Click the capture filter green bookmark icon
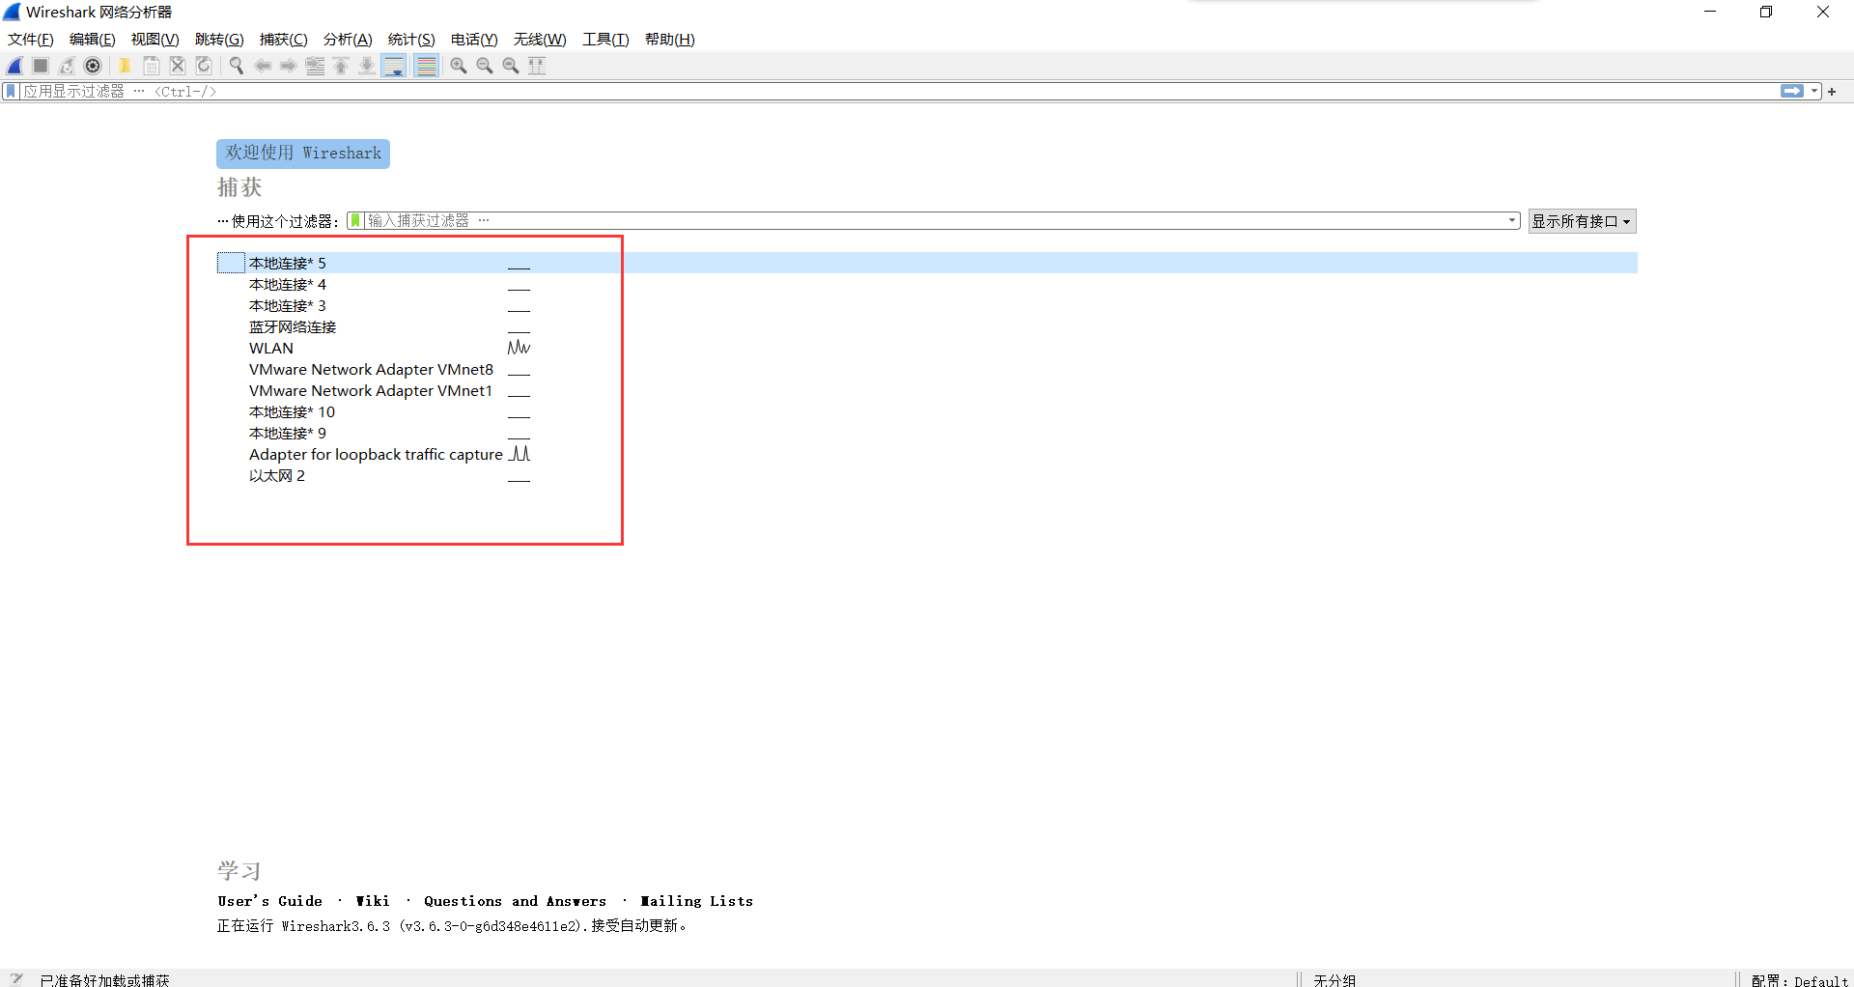The image size is (1854, 987). pos(355,220)
